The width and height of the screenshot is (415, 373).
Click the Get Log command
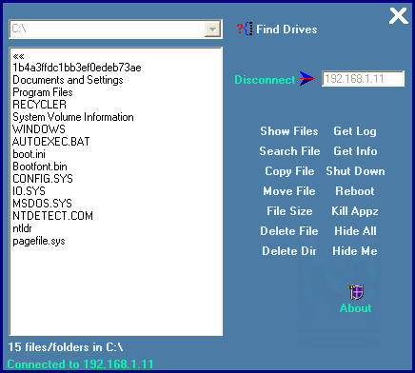tap(355, 131)
